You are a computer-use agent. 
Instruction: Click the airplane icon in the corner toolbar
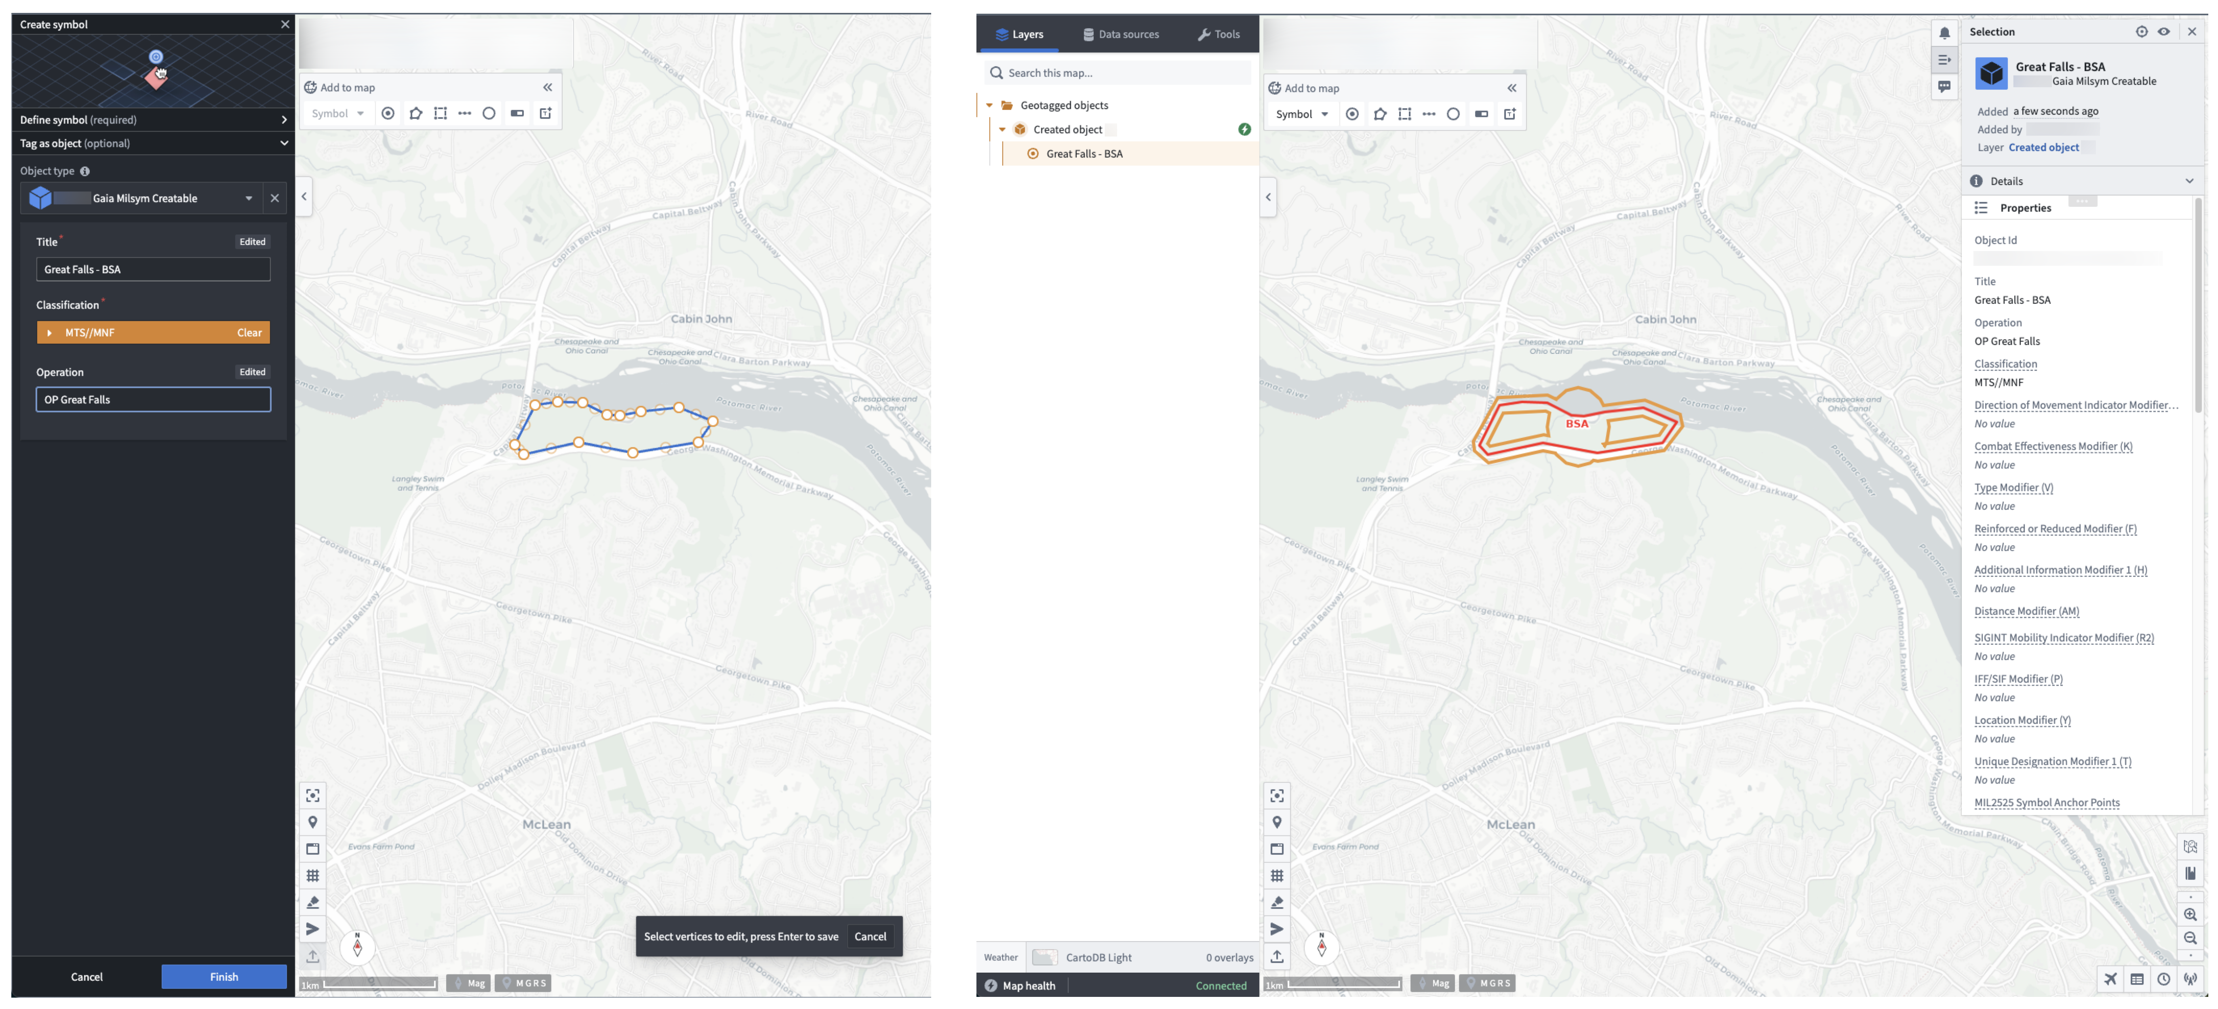pyautogui.click(x=2110, y=979)
